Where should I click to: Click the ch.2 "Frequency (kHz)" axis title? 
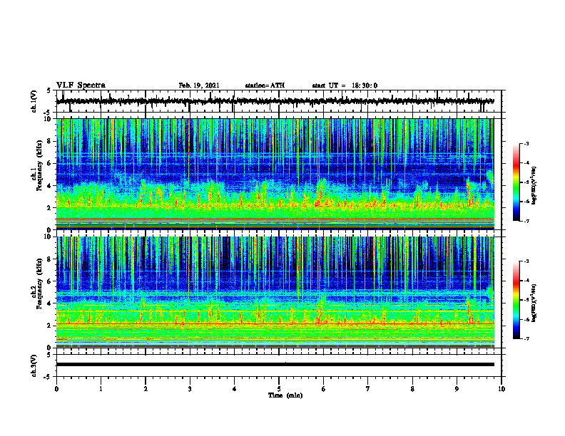[40, 284]
